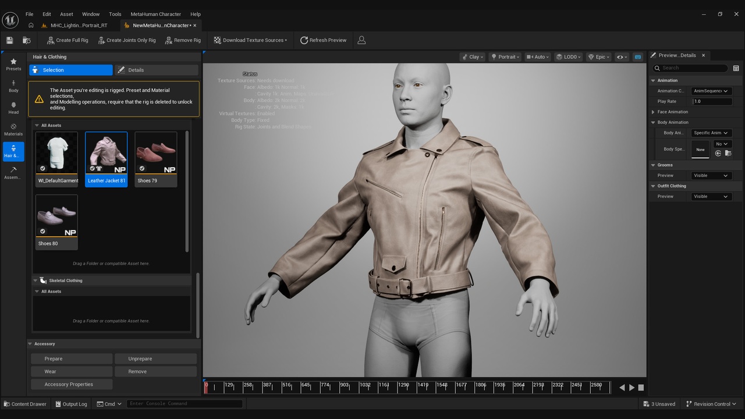Screen dimensions: 745x419
Task: Open the Clay render mode dropdown
Action: coord(473,57)
